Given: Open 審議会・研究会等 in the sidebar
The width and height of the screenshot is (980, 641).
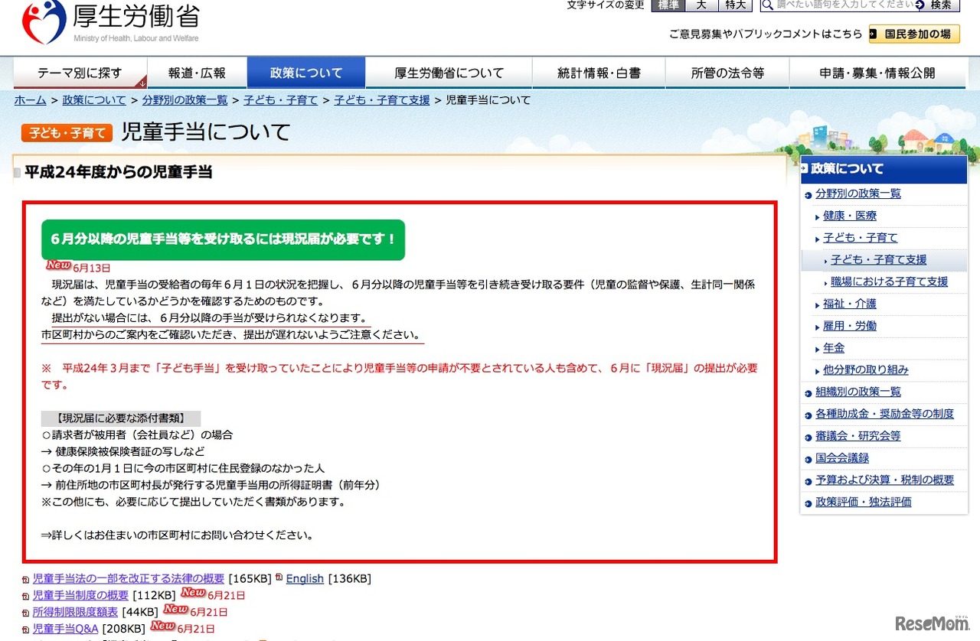Looking at the screenshot, I should click(x=858, y=437).
